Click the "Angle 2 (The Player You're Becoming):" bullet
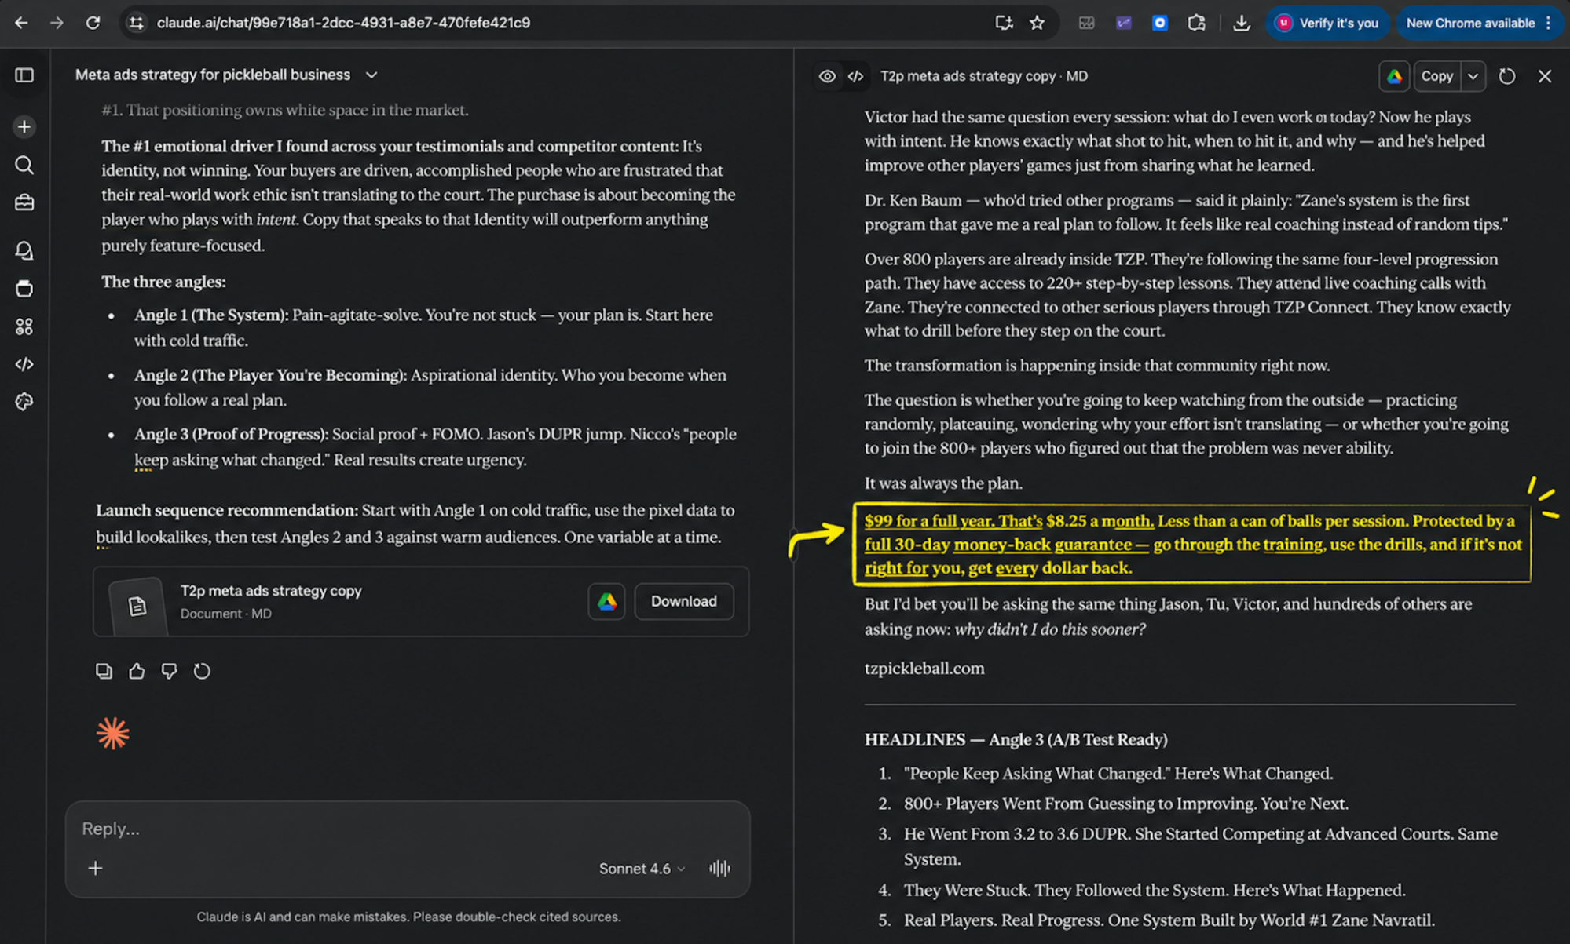This screenshot has height=944, width=1570. point(270,375)
